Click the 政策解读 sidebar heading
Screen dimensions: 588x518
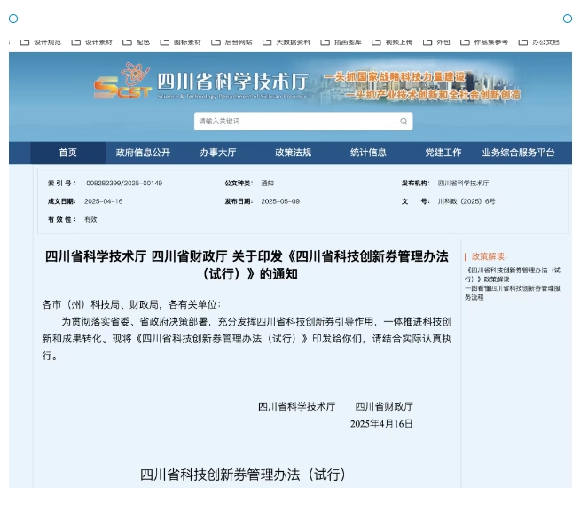click(490, 256)
